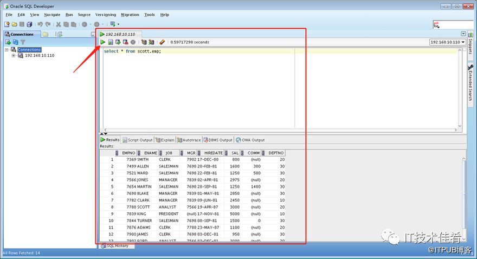Screen dimensions: 477x259
Task: Open the Navigate menu
Action: coord(52,15)
